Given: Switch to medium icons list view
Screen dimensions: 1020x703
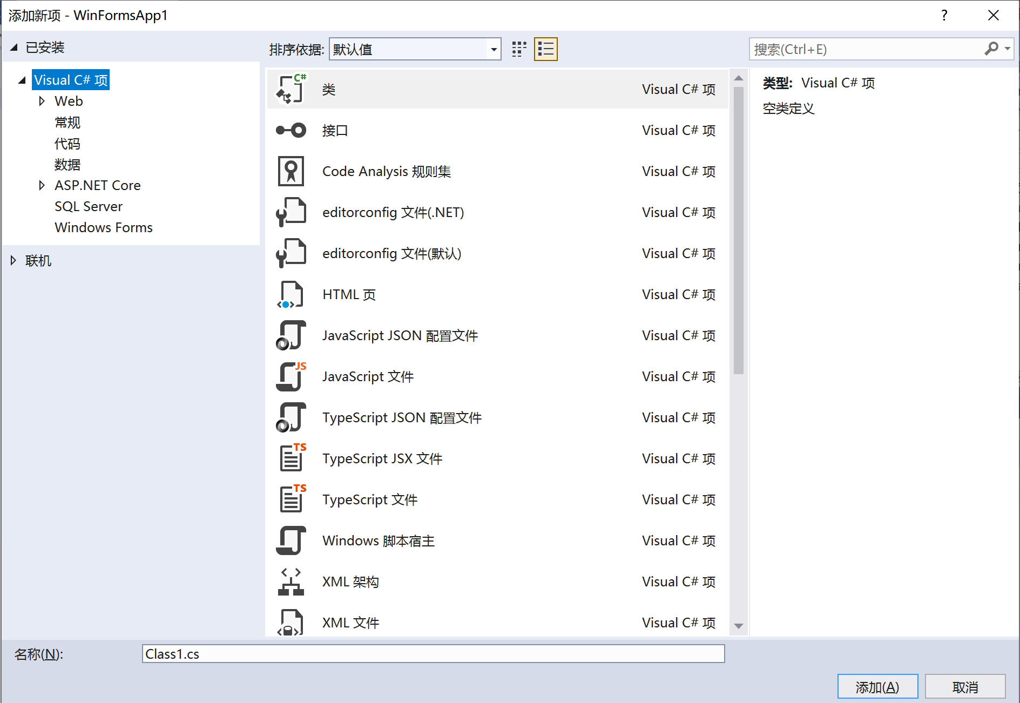Looking at the screenshot, I should coord(546,49).
